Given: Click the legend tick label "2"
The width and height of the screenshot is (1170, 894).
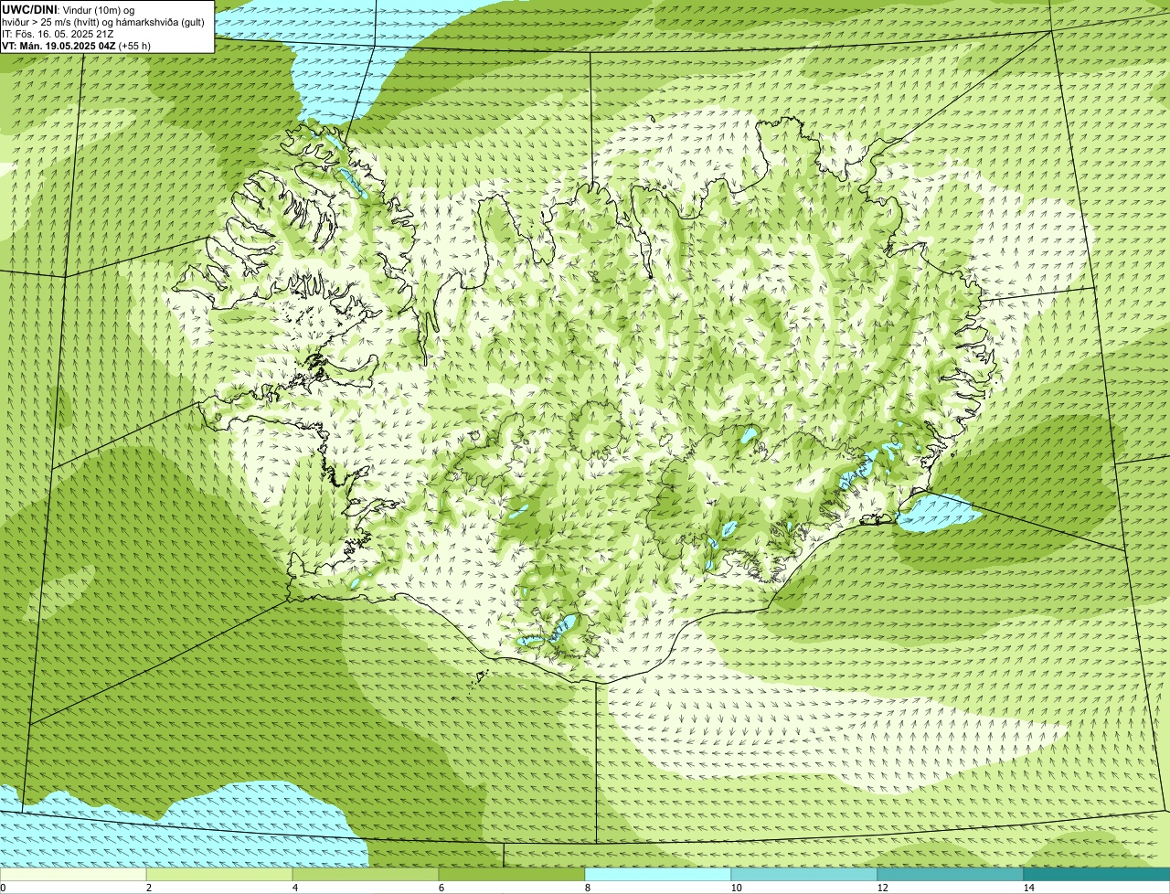Looking at the screenshot, I should (148, 888).
